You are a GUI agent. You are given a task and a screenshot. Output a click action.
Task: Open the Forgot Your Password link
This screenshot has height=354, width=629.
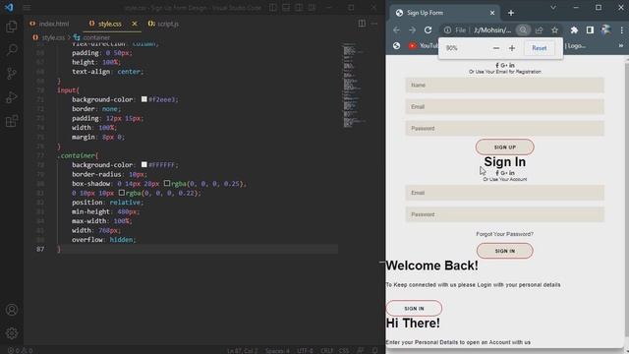[504, 234]
